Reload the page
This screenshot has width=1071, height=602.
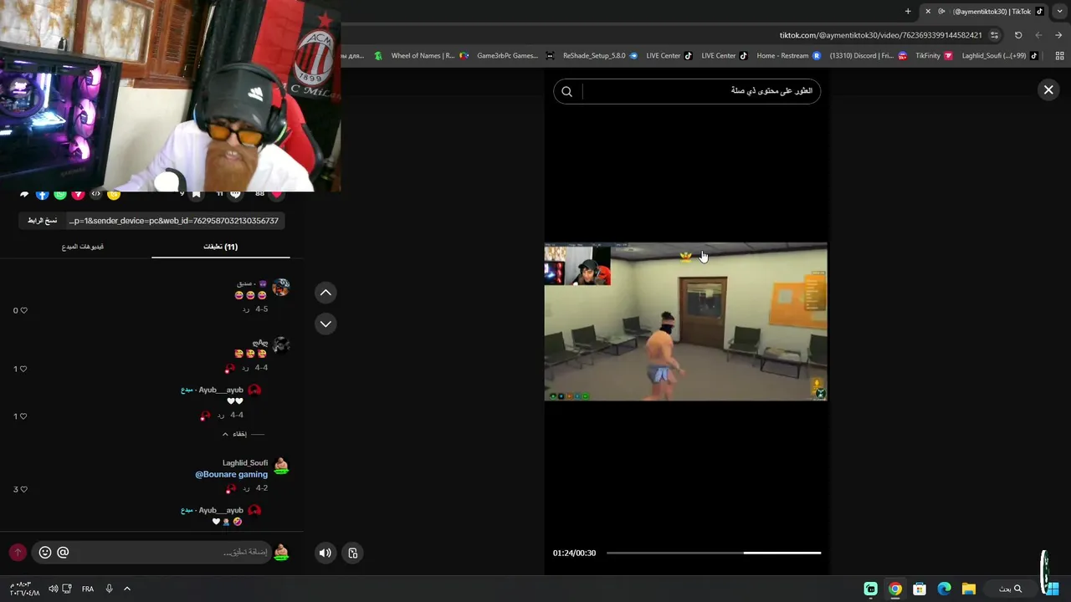click(x=1018, y=35)
